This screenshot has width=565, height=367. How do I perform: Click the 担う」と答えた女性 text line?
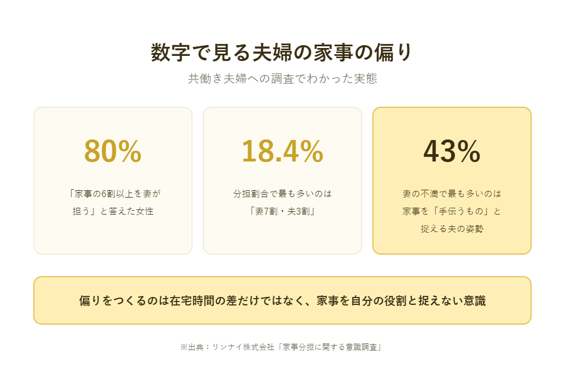coord(113,211)
